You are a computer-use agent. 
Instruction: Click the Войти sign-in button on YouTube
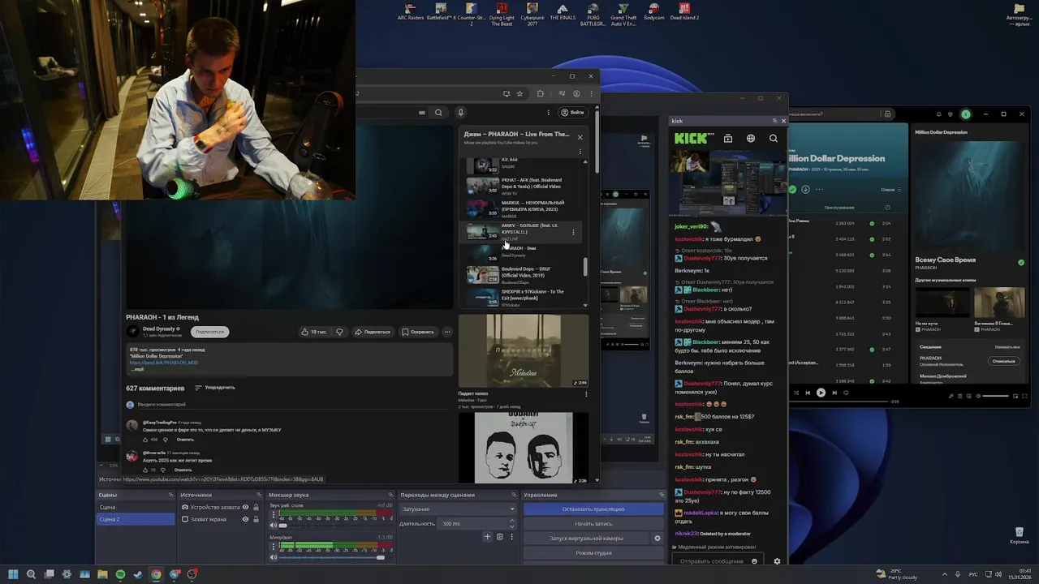[572, 113]
